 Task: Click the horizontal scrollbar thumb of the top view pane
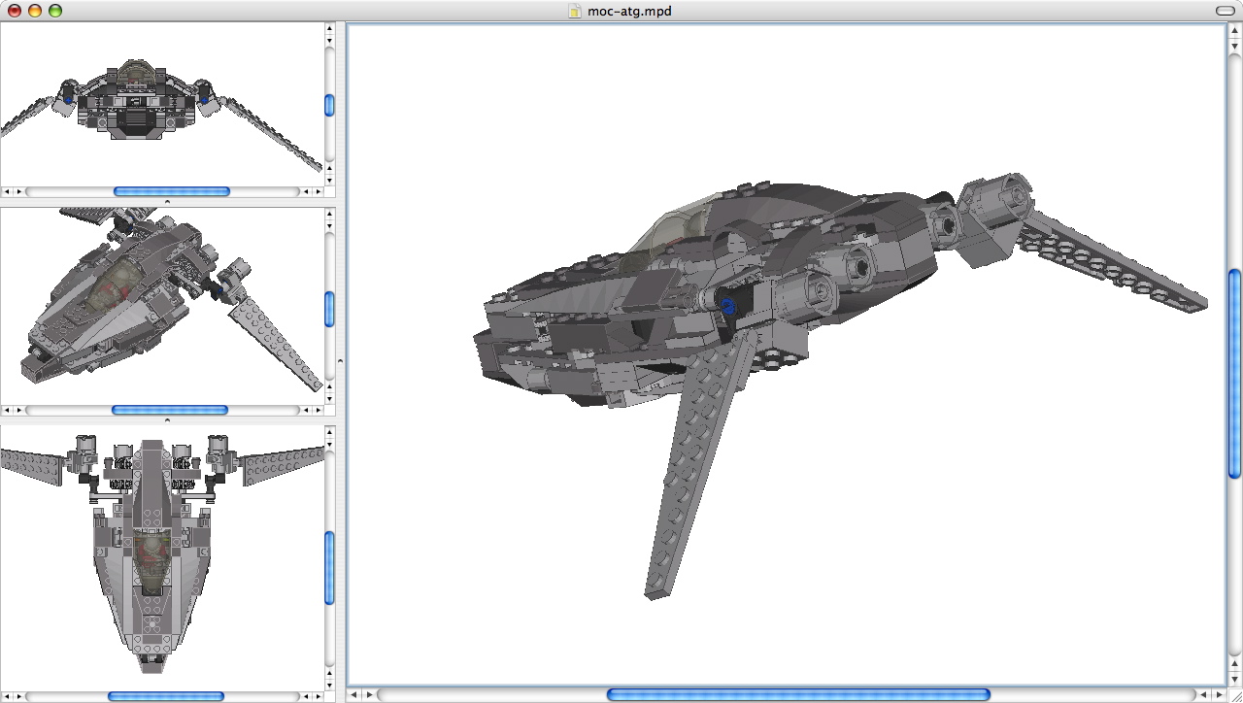[x=165, y=693]
